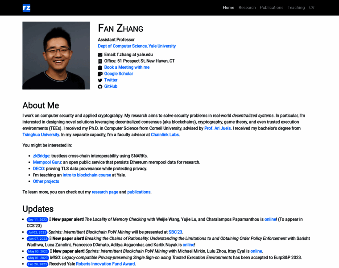Click the May 01, 2023 date badge
The width and height of the screenshot is (339, 268).
click(38, 258)
